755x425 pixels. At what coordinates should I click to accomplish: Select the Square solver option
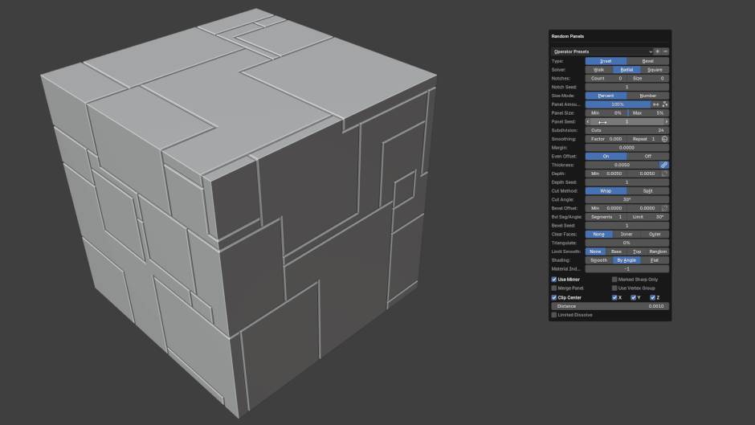coord(655,70)
